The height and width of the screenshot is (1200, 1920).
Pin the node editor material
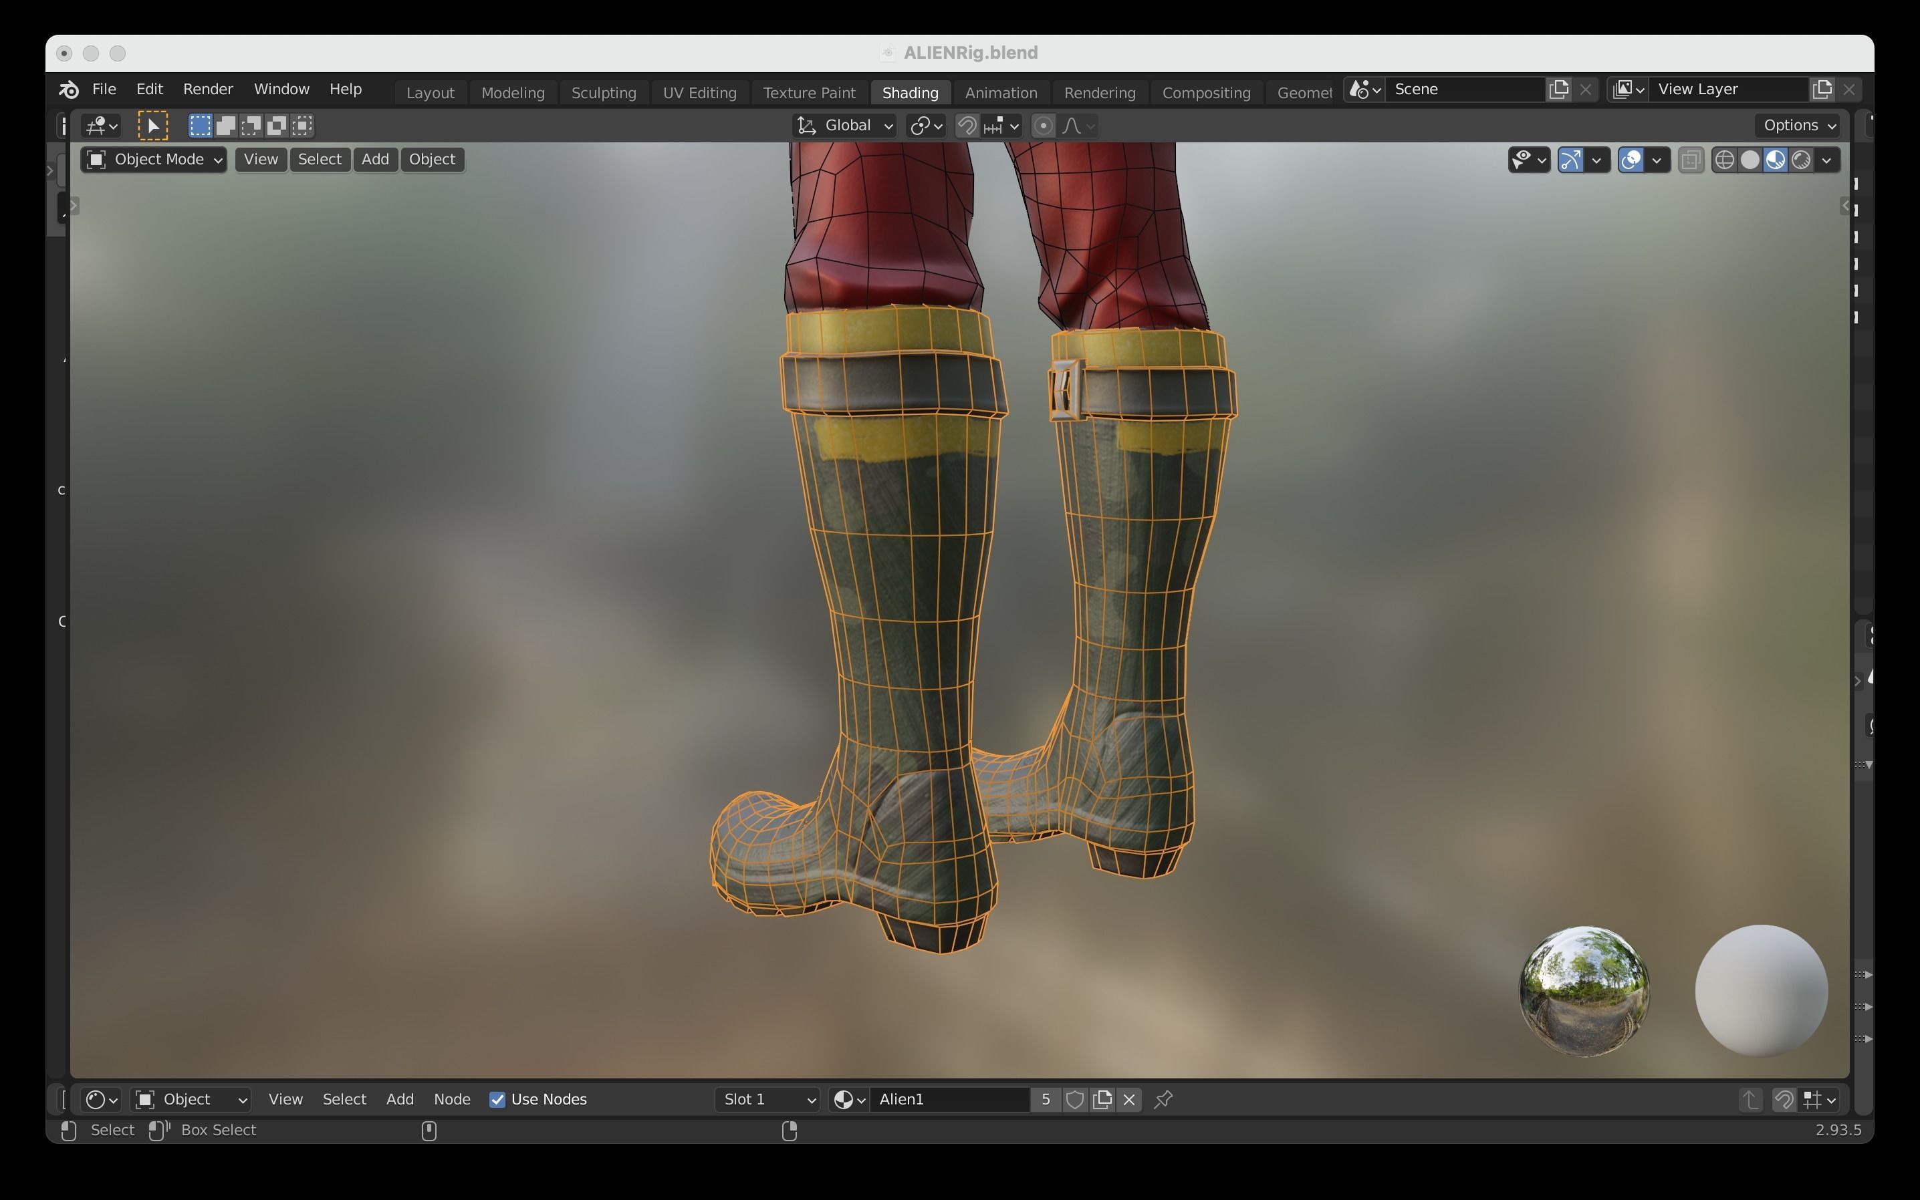[x=1163, y=1099]
